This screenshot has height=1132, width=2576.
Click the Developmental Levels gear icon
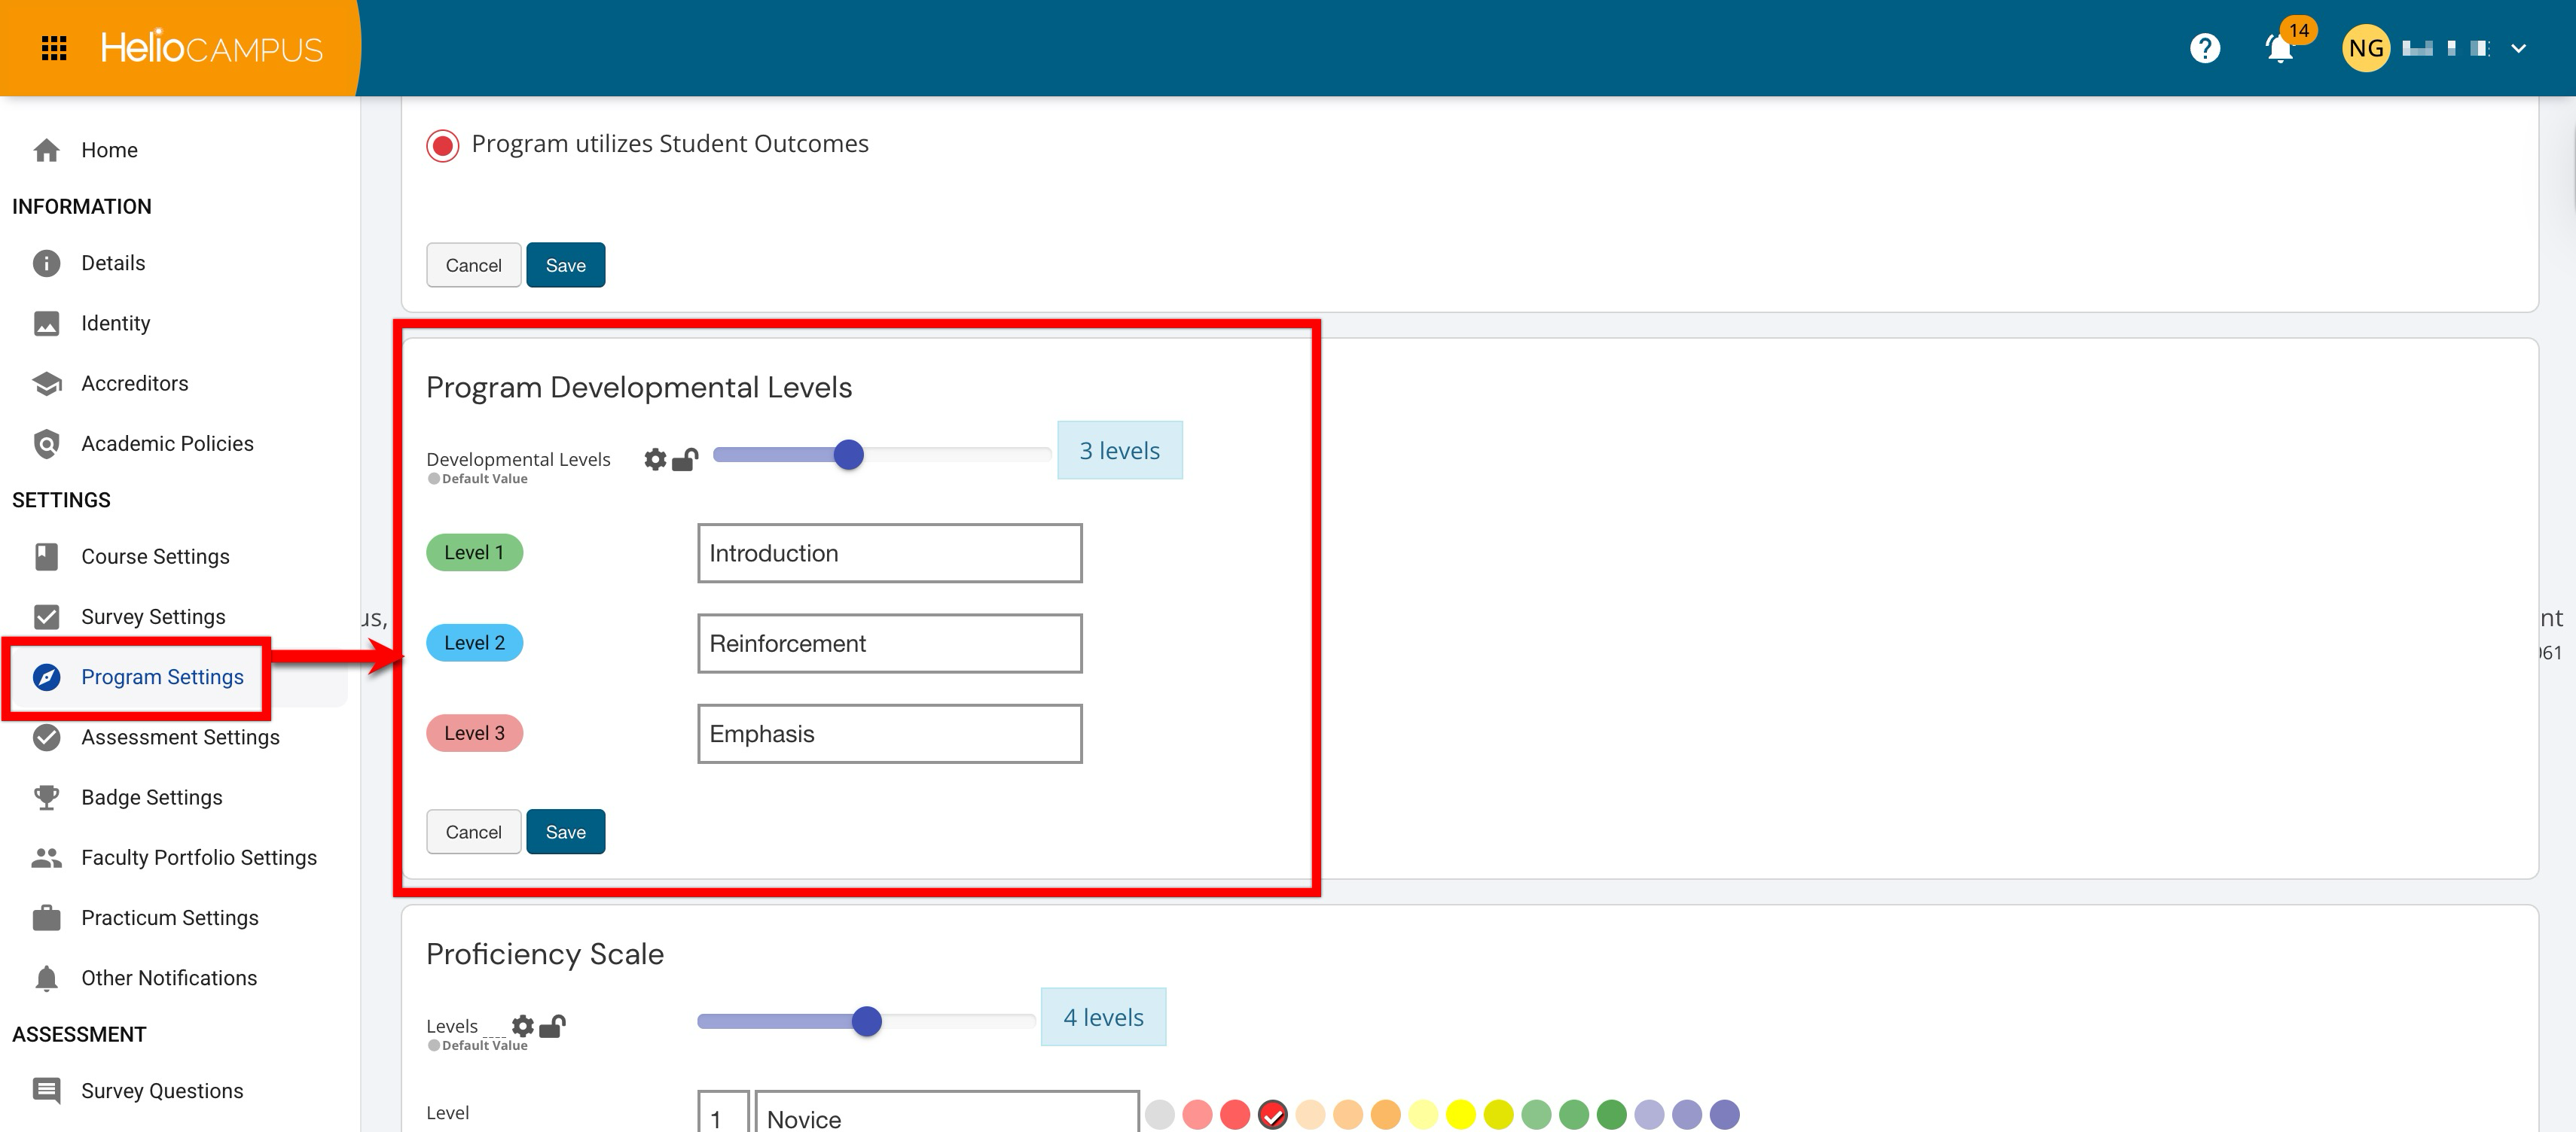(655, 460)
